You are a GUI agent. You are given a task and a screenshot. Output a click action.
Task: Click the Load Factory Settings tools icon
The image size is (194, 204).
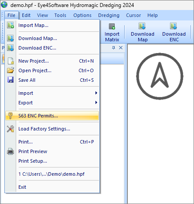point(10,129)
